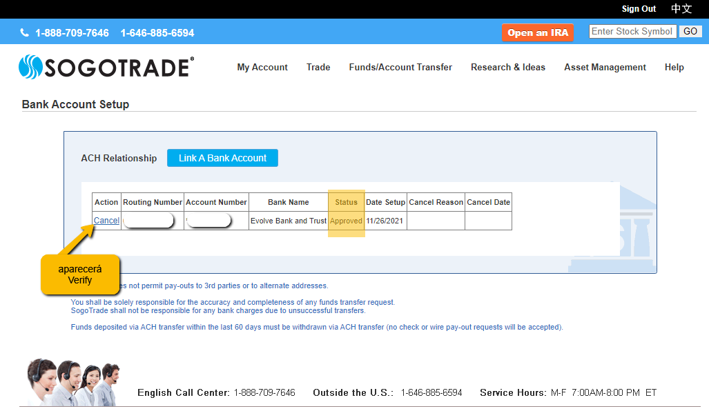The image size is (709, 411).
Task: Click the SogoTrade logo
Action: pos(106,68)
